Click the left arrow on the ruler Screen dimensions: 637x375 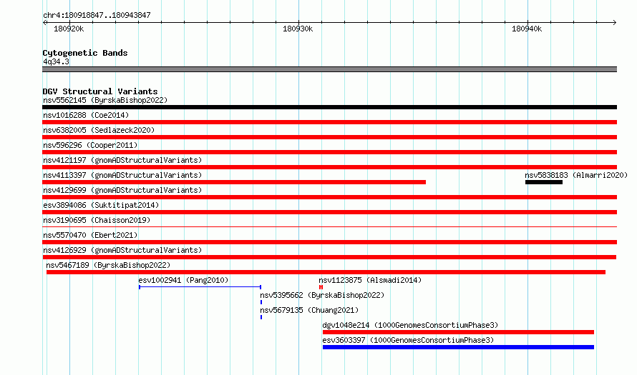click(44, 23)
